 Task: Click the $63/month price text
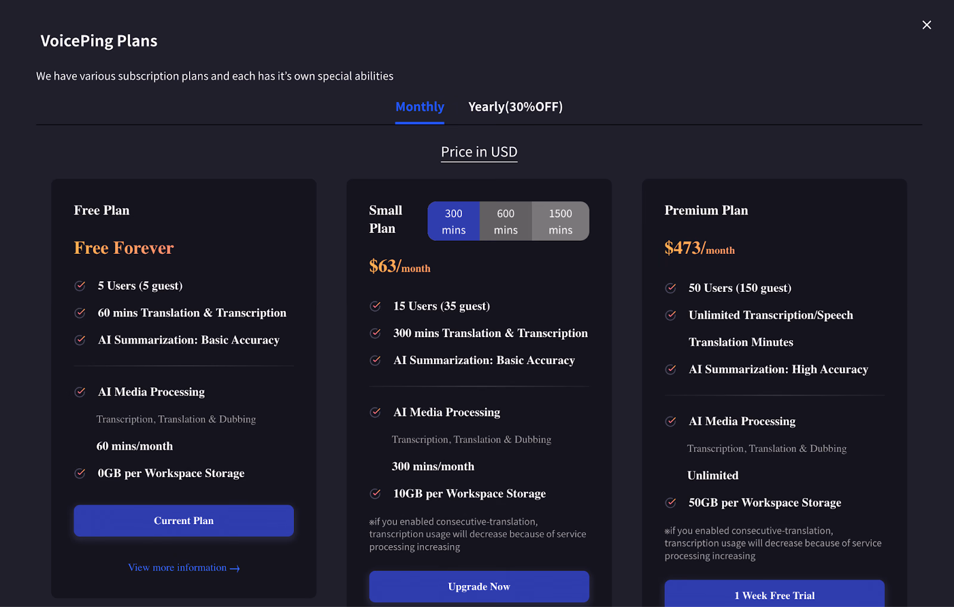pyautogui.click(x=399, y=266)
